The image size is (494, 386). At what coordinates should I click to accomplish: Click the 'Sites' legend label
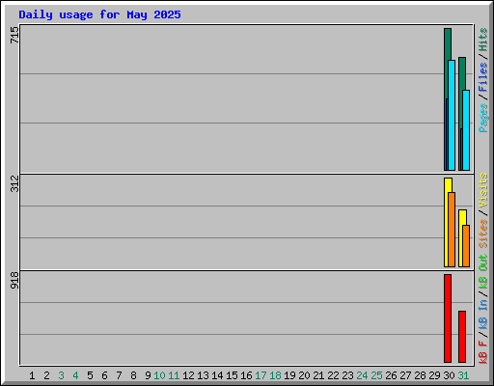pyautogui.click(x=483, y=234)
